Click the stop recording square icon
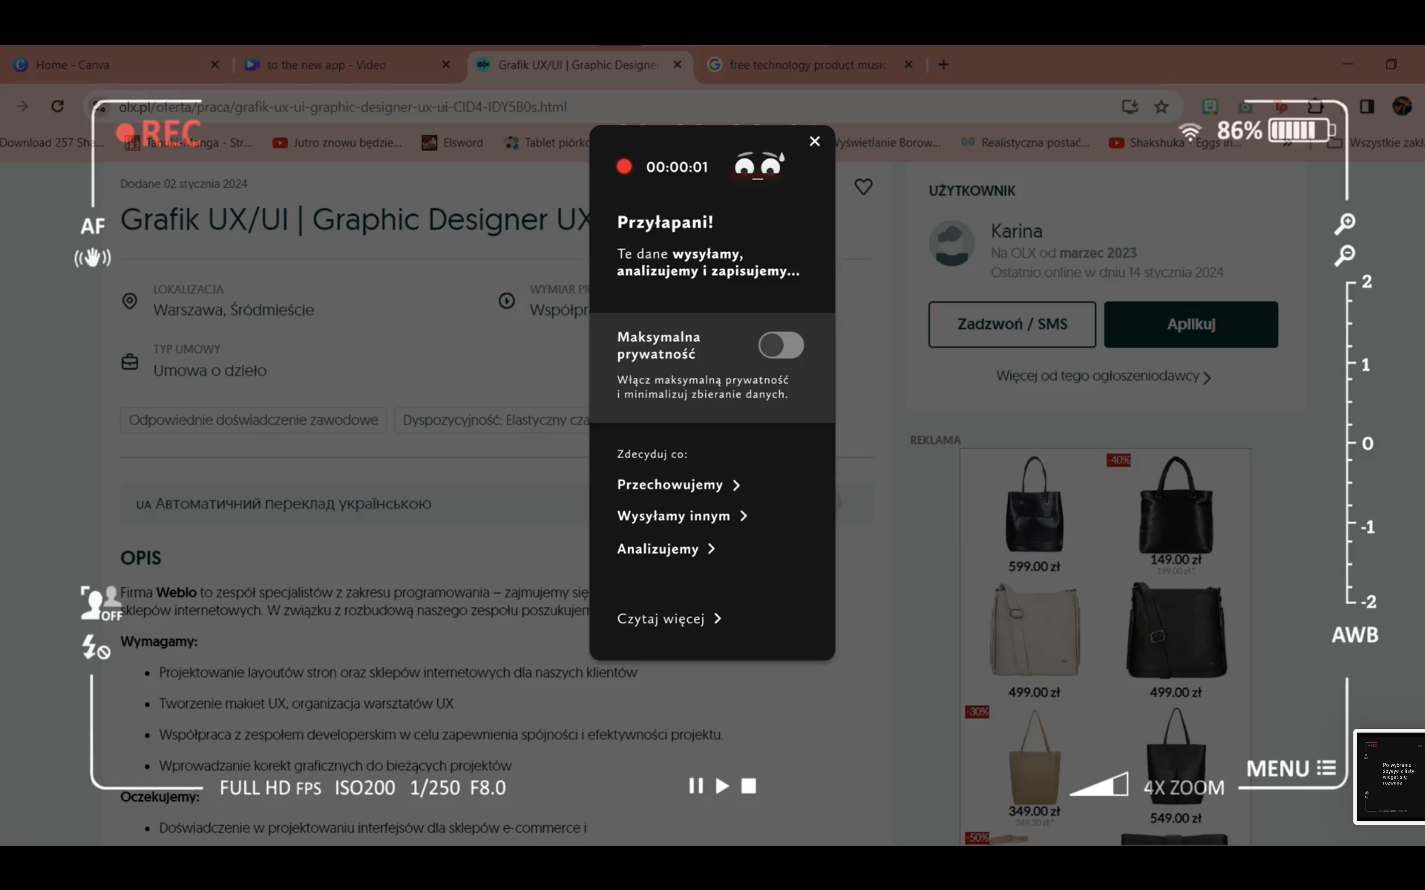Screen dimensions: 1425x890 tap(749, 786)
